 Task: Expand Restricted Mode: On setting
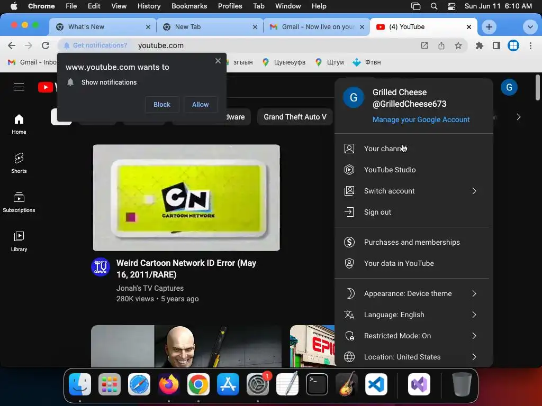click(x=413, y=336)
